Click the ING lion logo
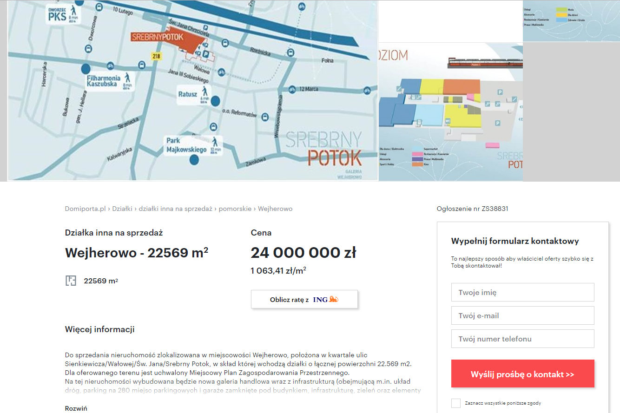Viewport: 620px width, 413px height. (x=333, y=300)
